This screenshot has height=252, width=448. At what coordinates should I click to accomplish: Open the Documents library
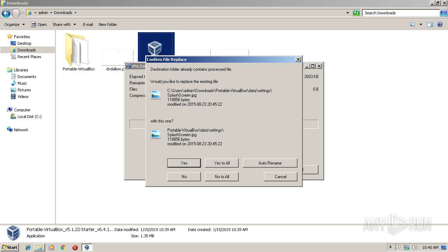click(x=27, y=77)
